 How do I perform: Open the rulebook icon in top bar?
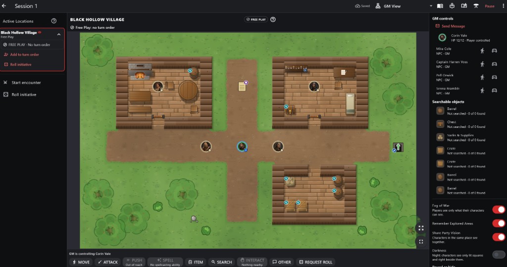click(x=440, y=6)
